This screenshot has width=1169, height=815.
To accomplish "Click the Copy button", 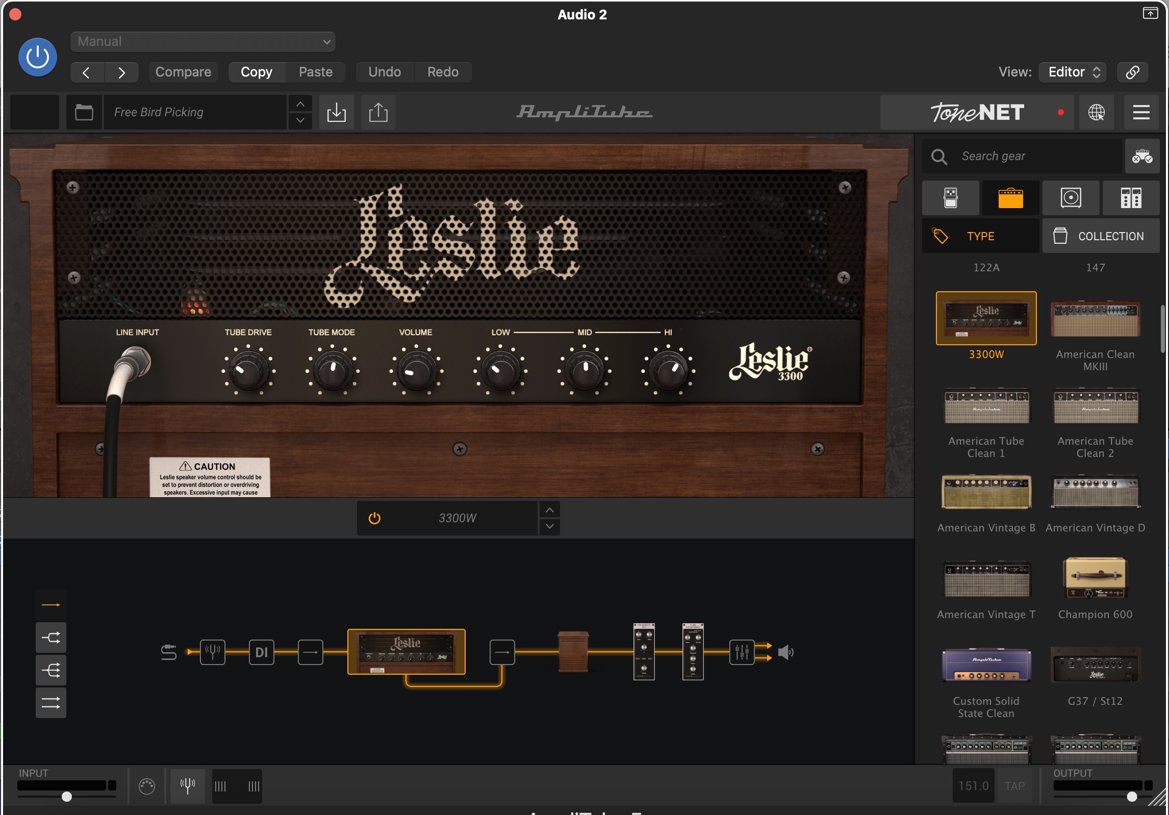I will 257,72.
